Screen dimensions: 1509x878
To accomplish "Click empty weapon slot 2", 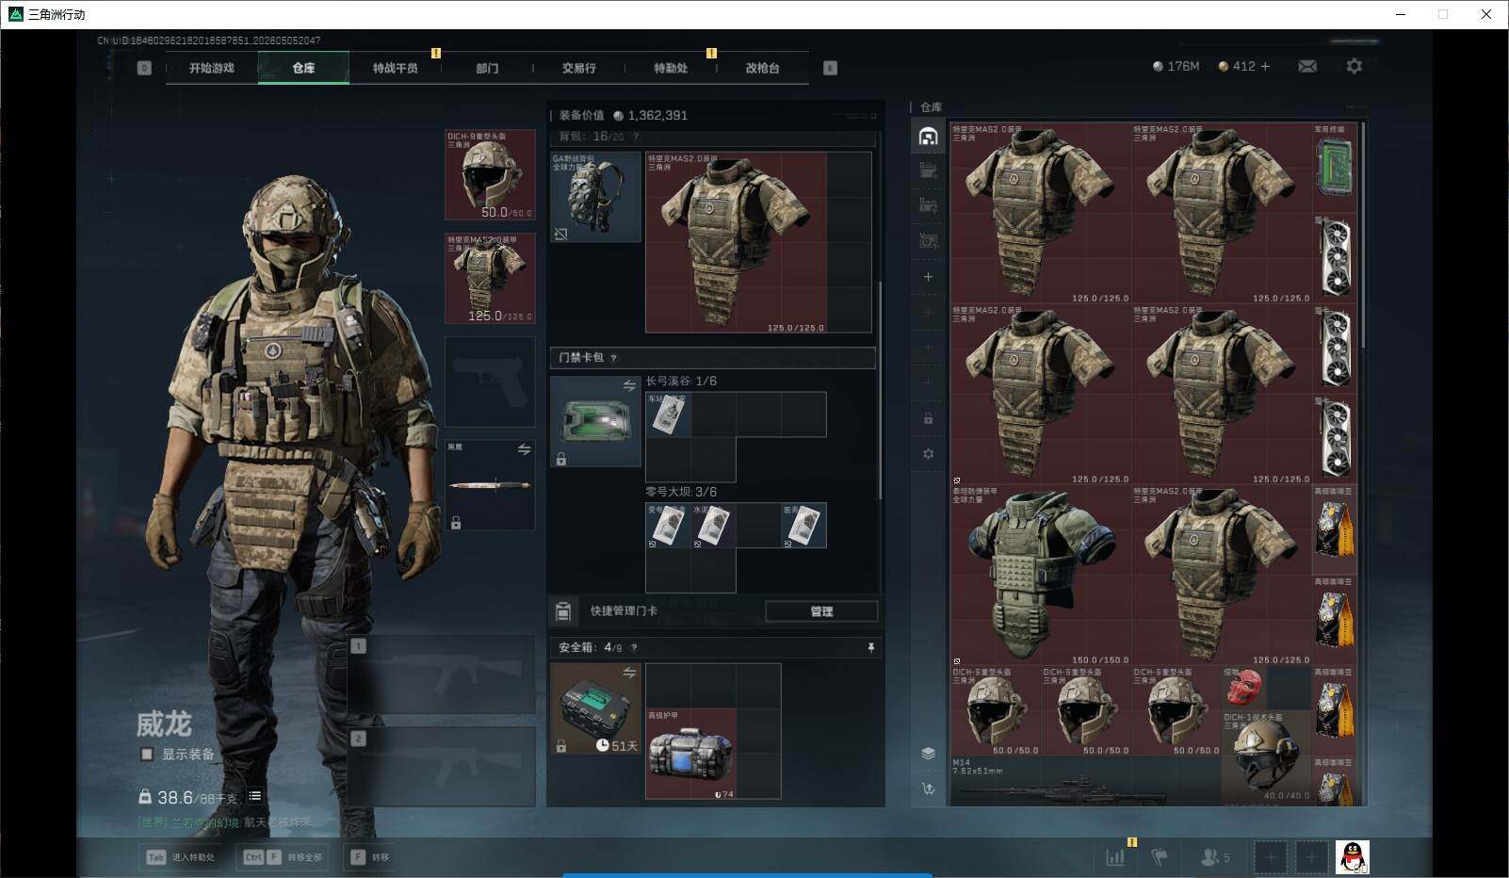I will click(442, 766).
